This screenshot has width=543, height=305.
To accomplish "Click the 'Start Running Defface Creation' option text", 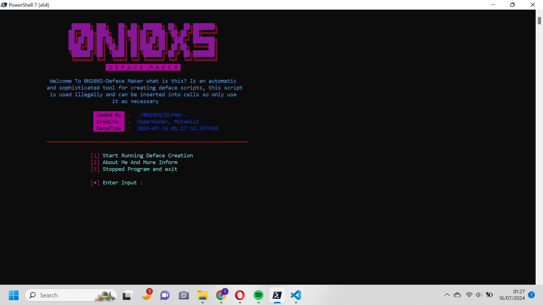I will coord(148,156).
